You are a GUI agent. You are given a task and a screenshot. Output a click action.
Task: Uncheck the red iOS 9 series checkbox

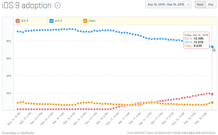pyautogui.click(x=18, y=21)
